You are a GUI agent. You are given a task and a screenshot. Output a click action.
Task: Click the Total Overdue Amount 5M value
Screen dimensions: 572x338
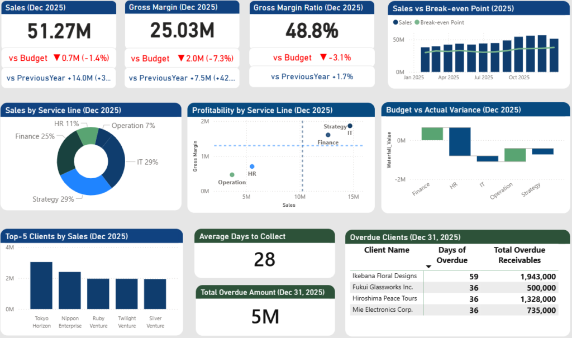(265, 316)
